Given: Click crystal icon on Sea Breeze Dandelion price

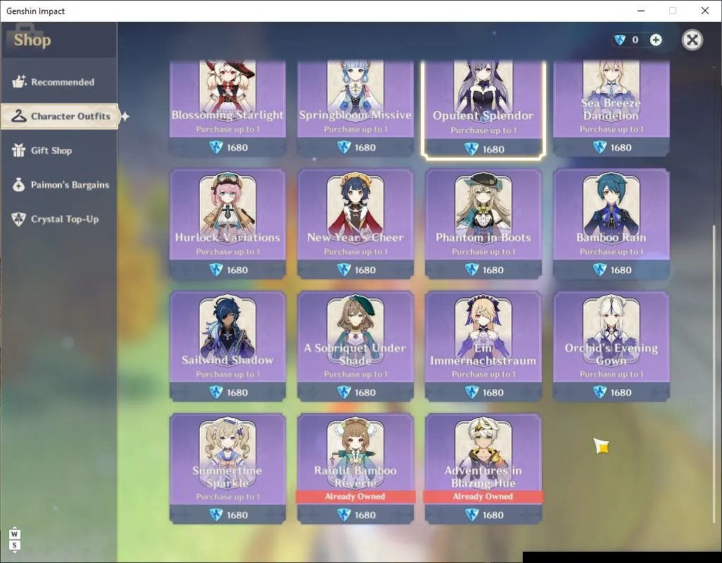Looking at the screenshot, I should 600,147.
